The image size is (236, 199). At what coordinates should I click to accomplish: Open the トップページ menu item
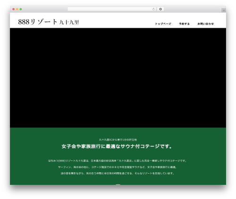pos(163,24)
